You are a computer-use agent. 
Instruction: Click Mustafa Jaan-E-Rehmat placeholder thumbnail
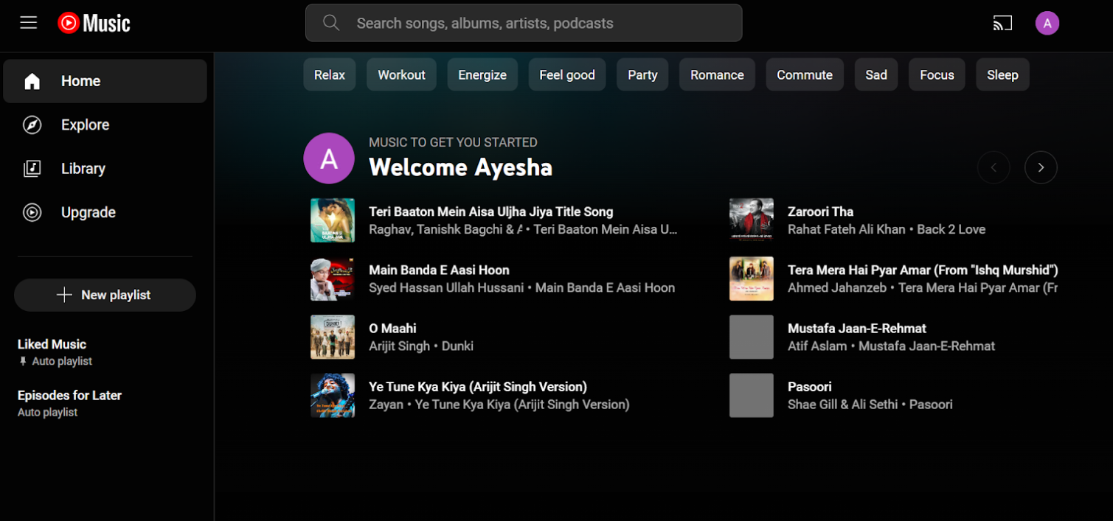[752, 337]
